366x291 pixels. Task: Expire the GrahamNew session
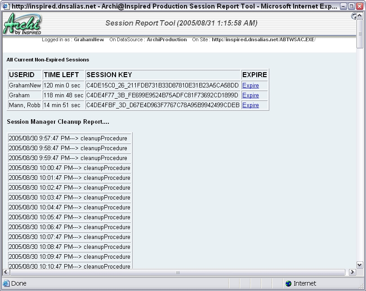coord(250,86)
